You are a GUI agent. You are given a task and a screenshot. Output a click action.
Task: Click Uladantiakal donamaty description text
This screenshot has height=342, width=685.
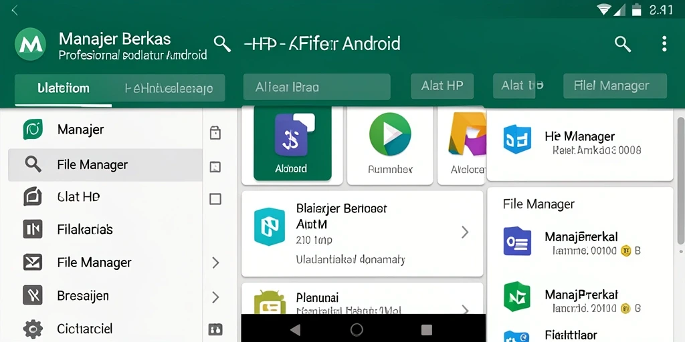(351, 260)
